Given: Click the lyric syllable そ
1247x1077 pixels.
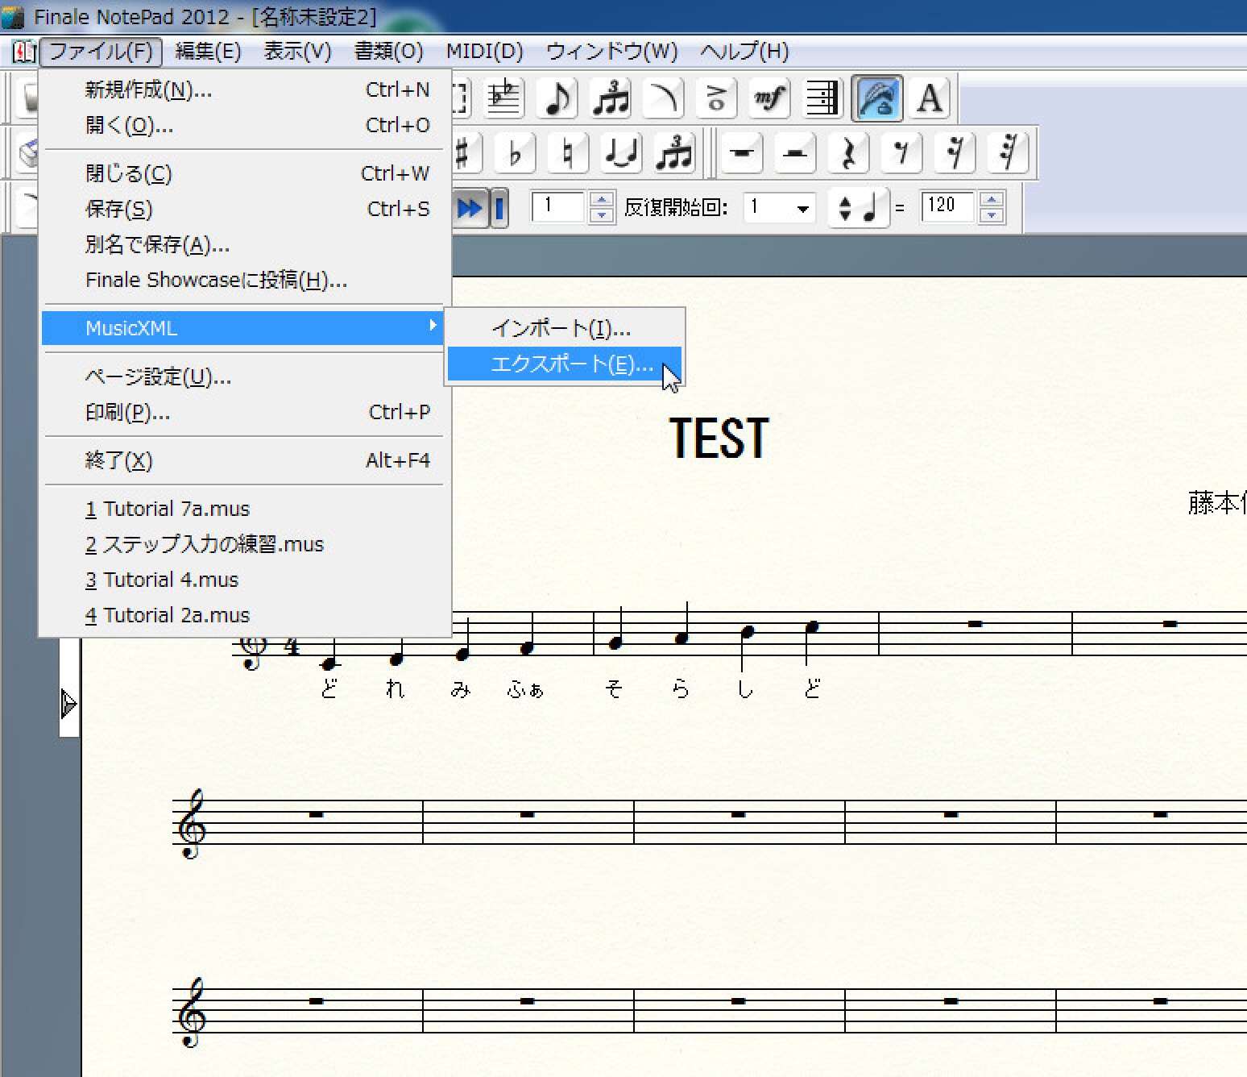Looking at the screenshot, I should [x=614, y=688].
